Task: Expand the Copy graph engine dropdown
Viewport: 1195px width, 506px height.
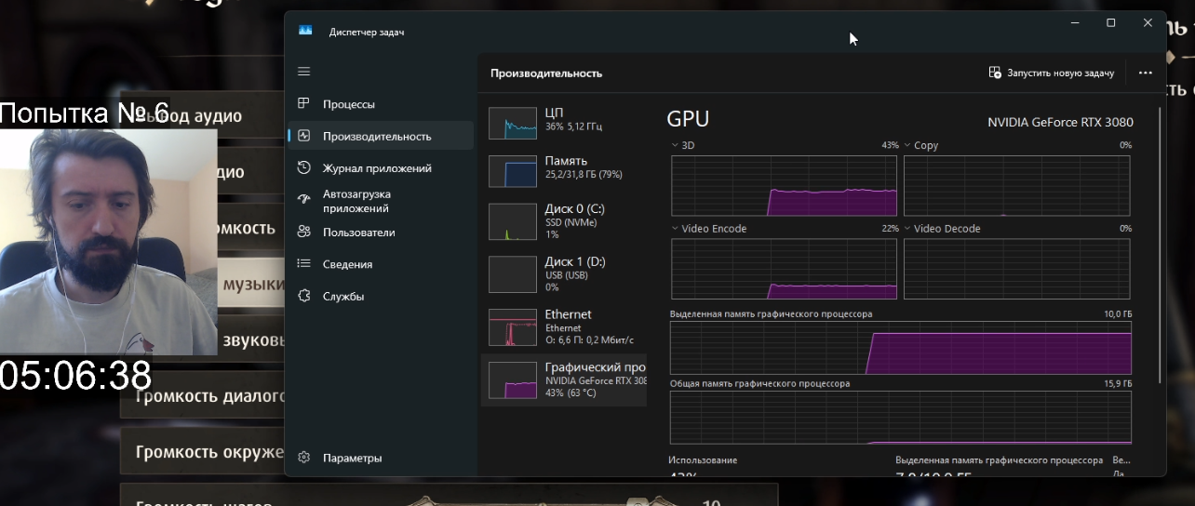Action: pos(907,145)
